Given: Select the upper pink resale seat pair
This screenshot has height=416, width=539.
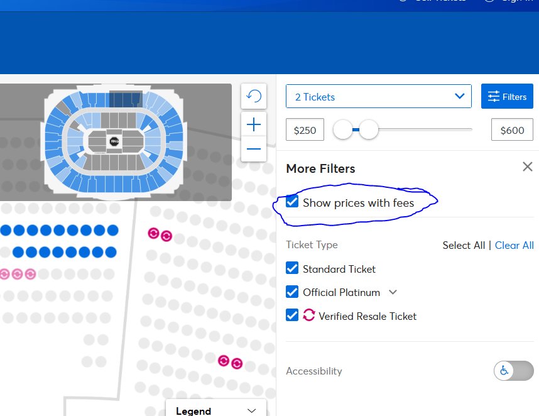Looking at the screenshot, I should [x=160, y=234].
